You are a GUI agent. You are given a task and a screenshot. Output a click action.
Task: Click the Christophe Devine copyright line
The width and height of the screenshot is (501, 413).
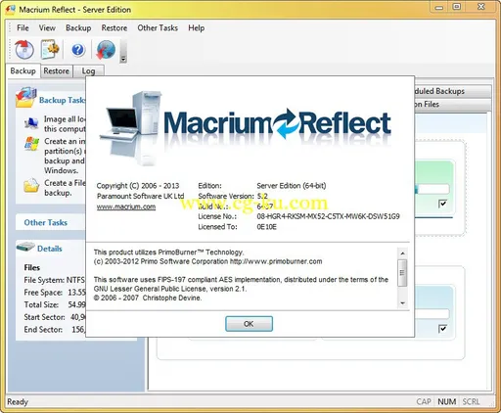click(x=148, y=298)
